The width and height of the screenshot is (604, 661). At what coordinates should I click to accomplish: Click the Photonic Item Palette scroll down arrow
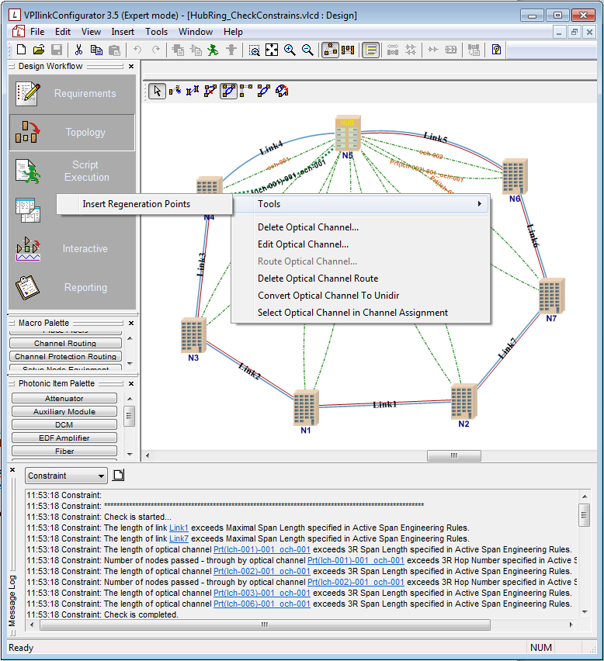click(x=130, y=455)
